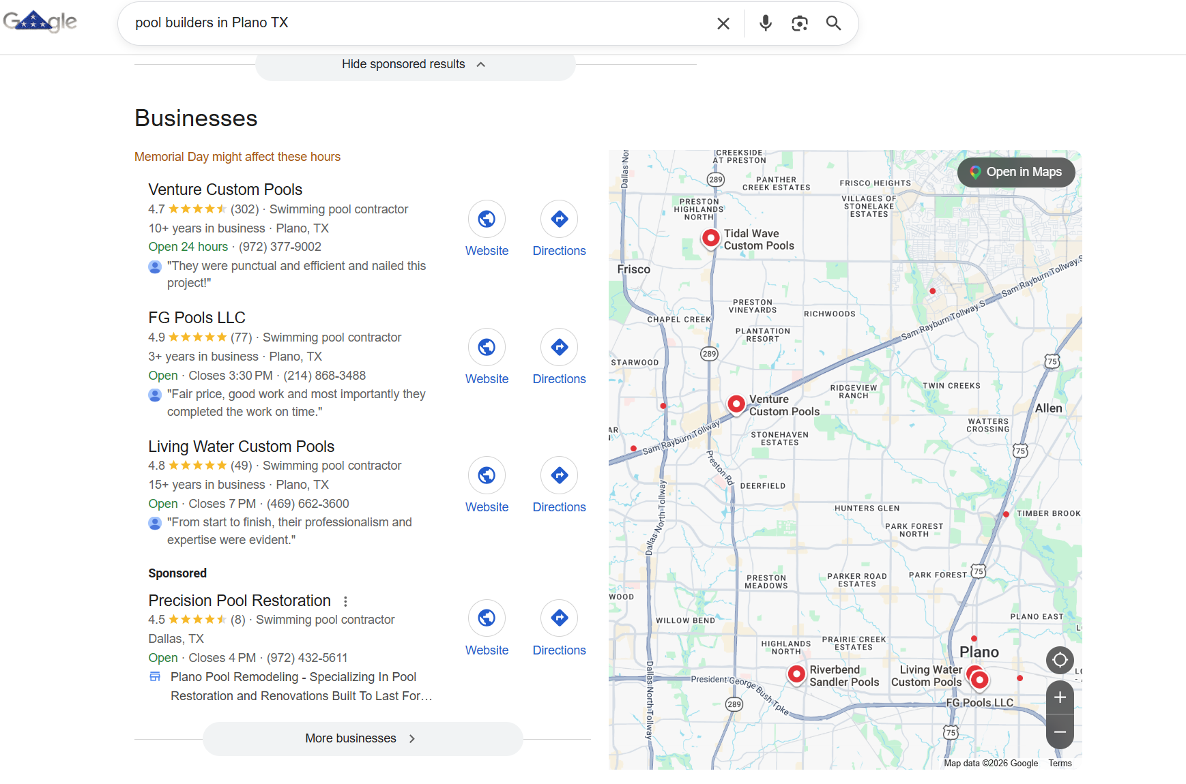Click phone number (469) 662-3600
The width and height of the screenshot is (1186, 784).
[x=308, y=504]
